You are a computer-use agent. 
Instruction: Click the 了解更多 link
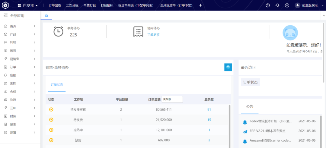(153, 35)
